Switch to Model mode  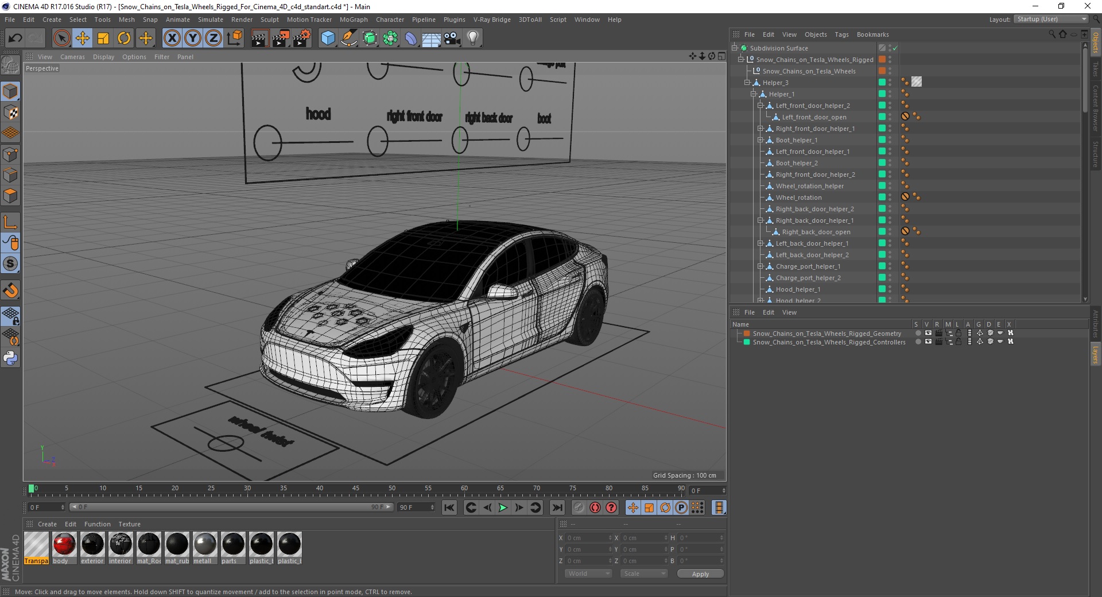tap(10, 91)
